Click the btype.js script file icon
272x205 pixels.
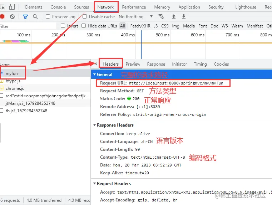1,81
